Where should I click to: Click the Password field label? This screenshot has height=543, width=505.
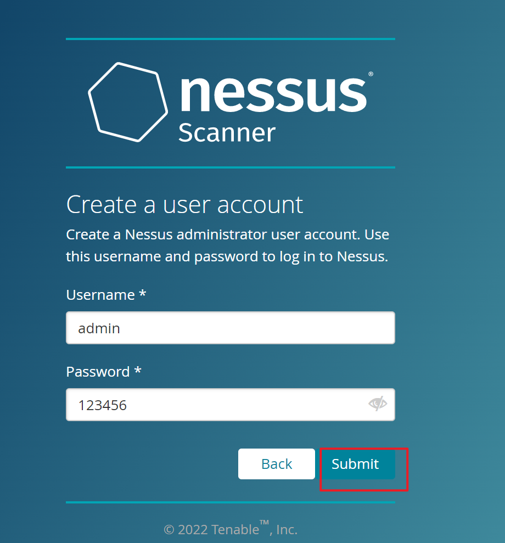pos(98,372)
